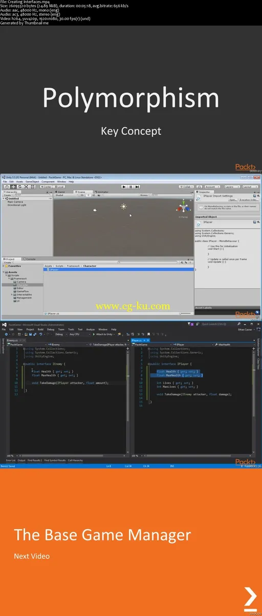Screen dimensions: 262x616
Task: Open Visual Studio's Analyze menu
Action: [91, 329]
